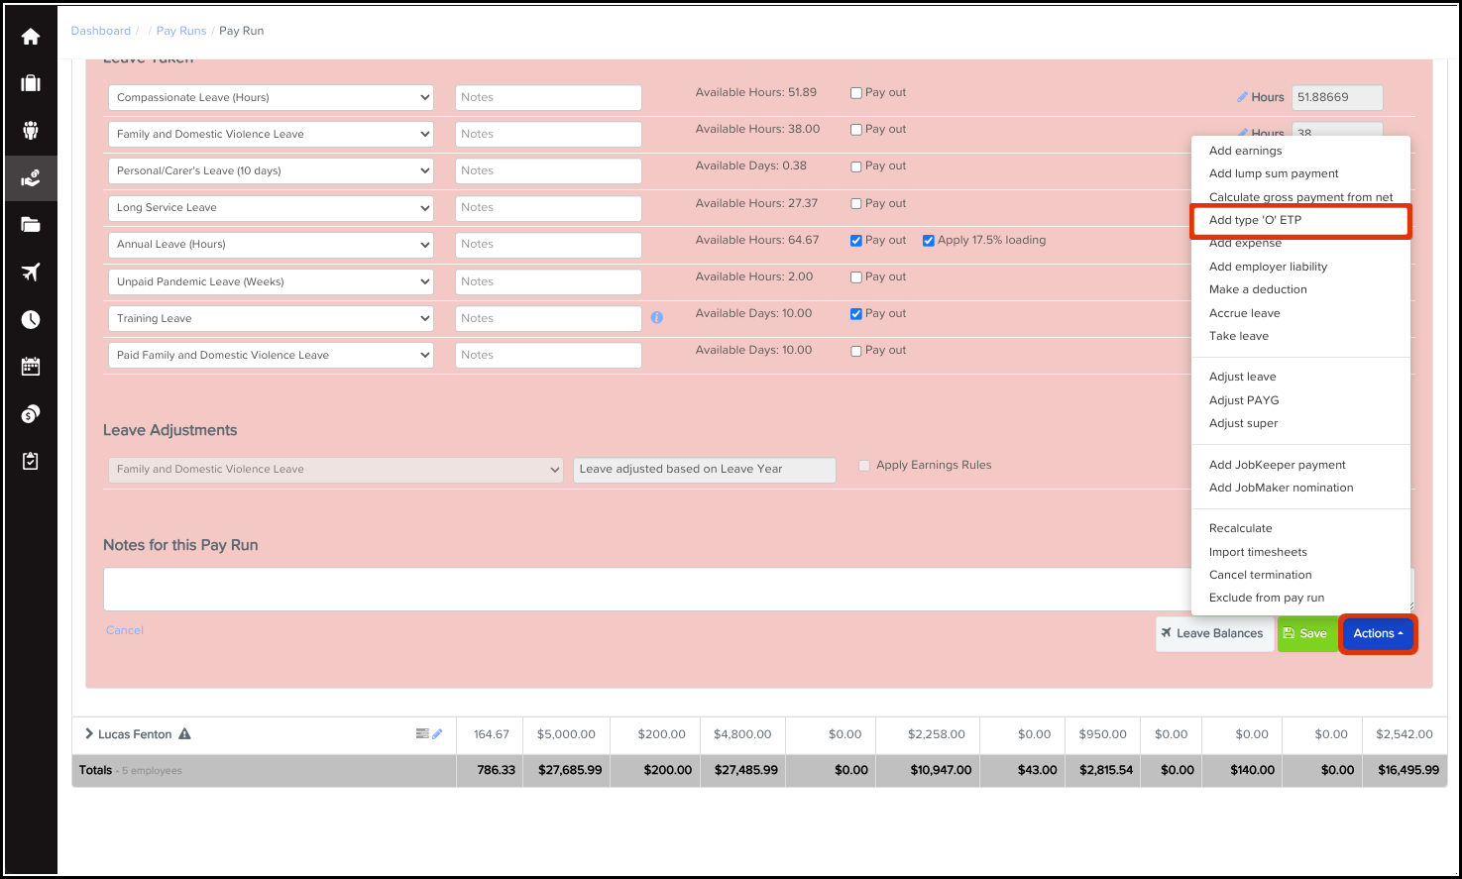
Task: Expand the Lucas Fenton employee row
Action: point(89,734)
